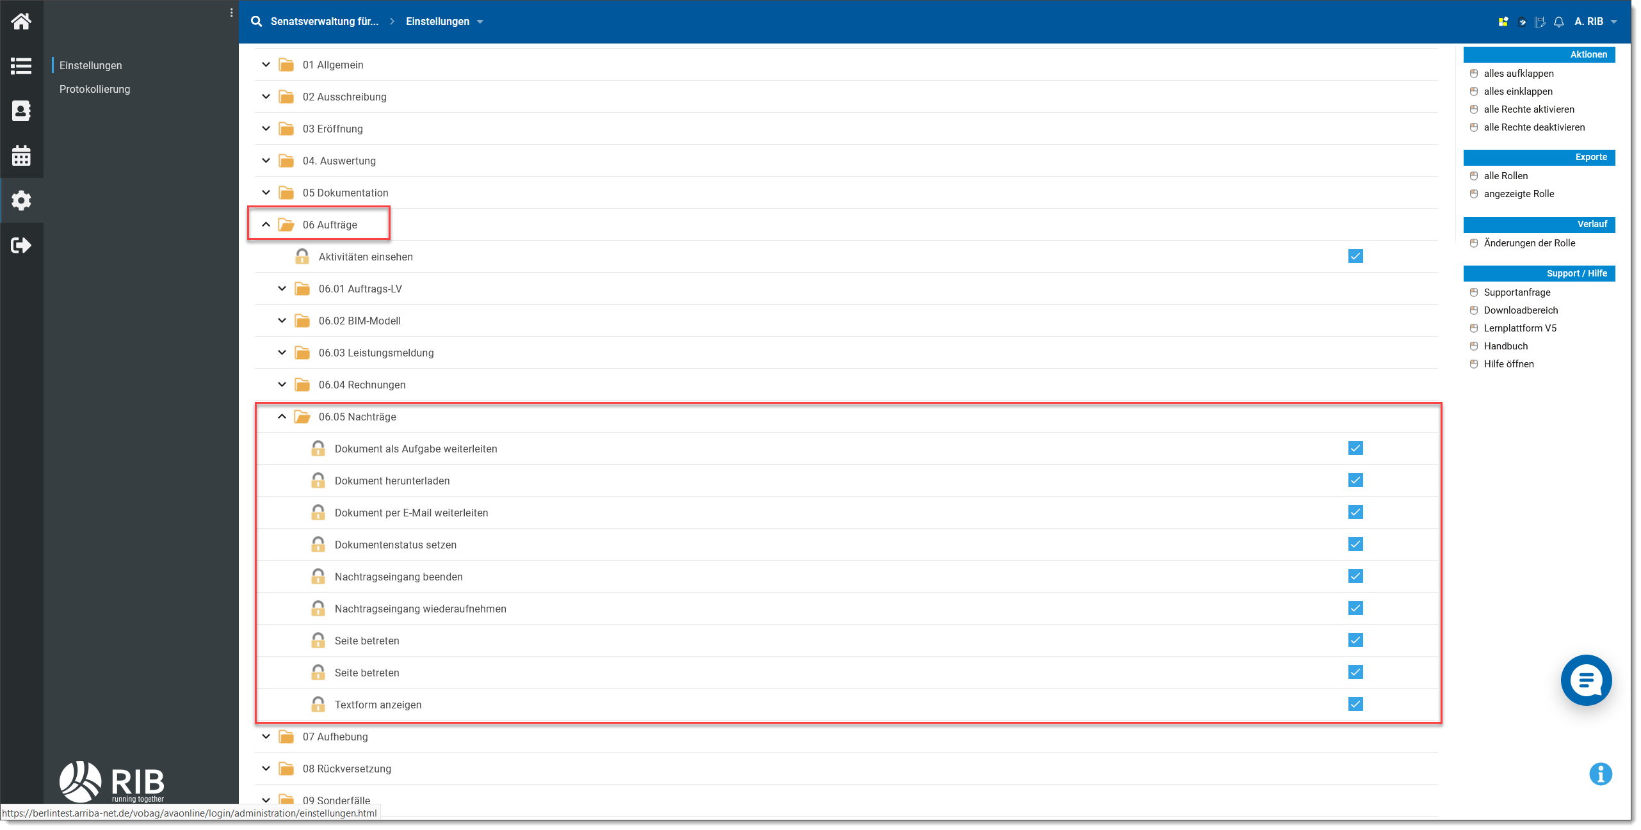Toggle the Dokument als Aufgabe weiterleiten checkbox
Image resolution: width=1641 pixels, height=830 pixels.
(1355, 448)
